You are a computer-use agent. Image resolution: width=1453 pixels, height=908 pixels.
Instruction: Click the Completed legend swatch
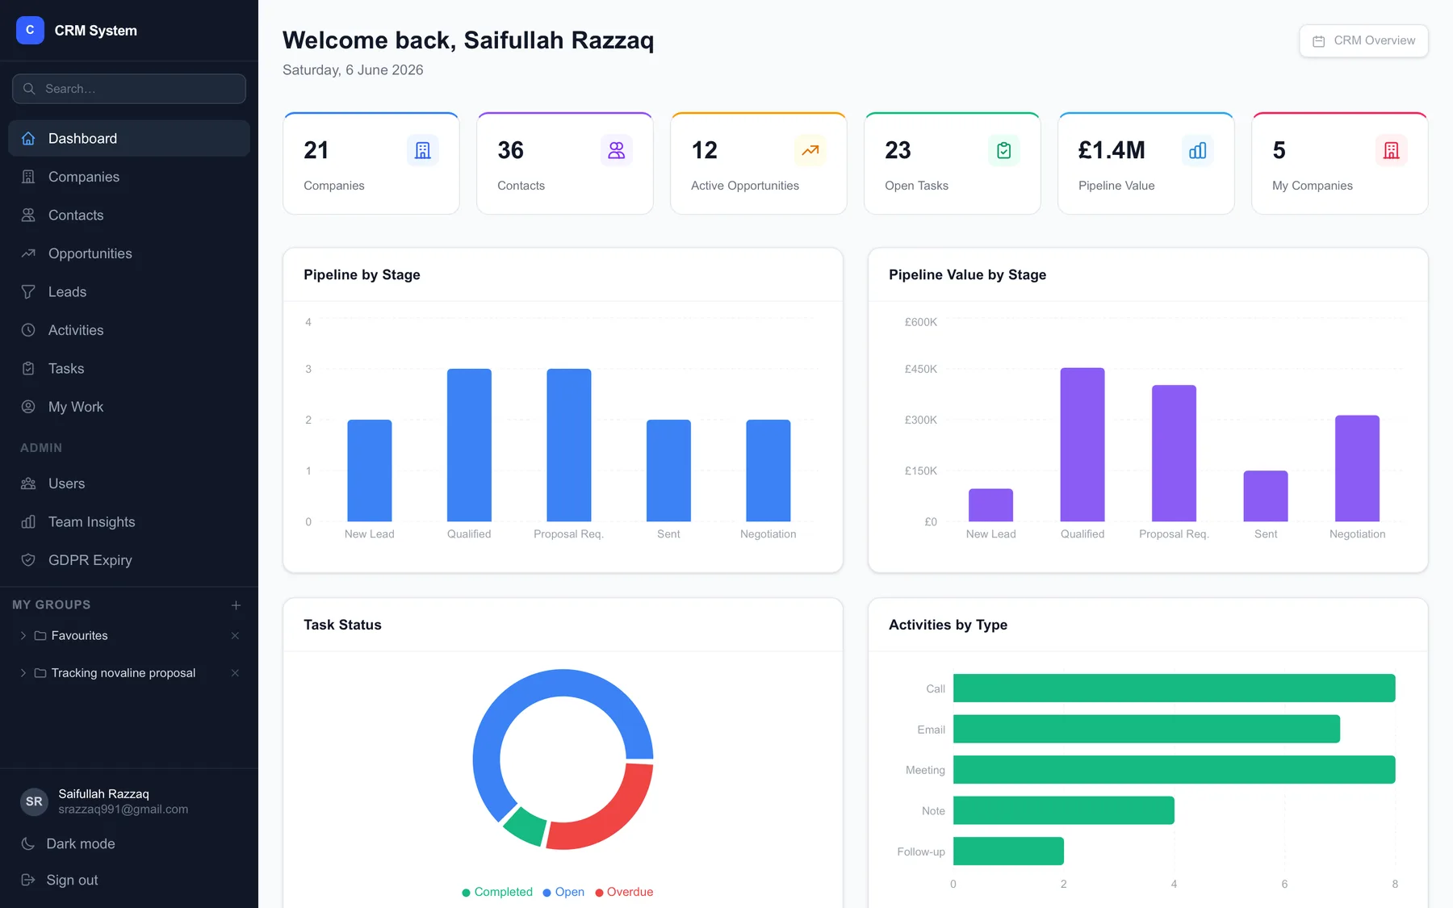coord(466,893)
